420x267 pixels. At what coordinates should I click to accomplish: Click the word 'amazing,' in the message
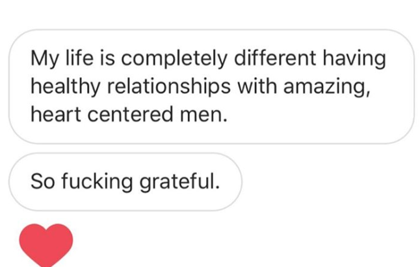[x=327, y=88]
